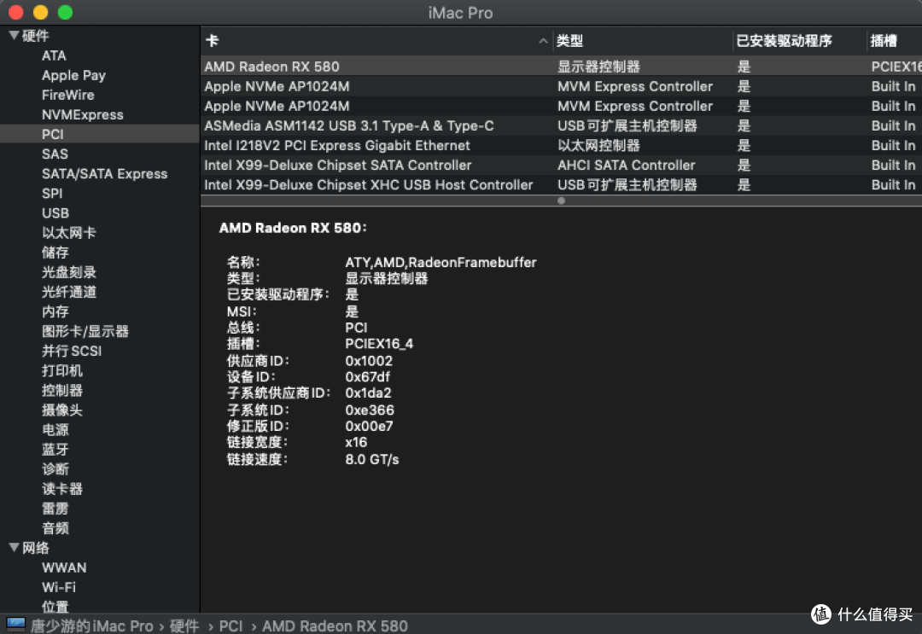This screenshot has height=634, width=922.
Task: Click the yellow minimize window button
Action: click(41, 12)
